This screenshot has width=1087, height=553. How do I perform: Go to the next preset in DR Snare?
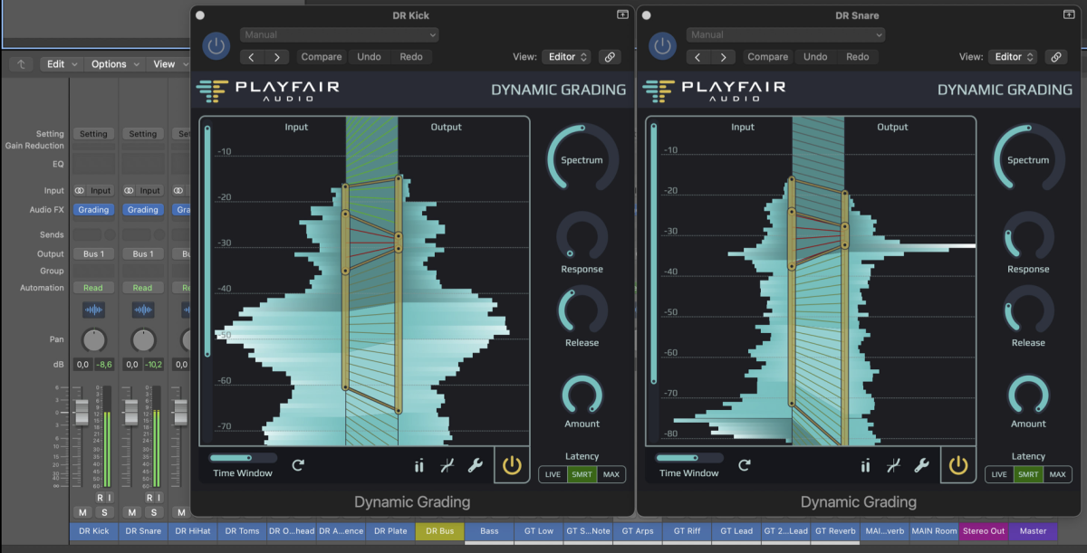723,57
